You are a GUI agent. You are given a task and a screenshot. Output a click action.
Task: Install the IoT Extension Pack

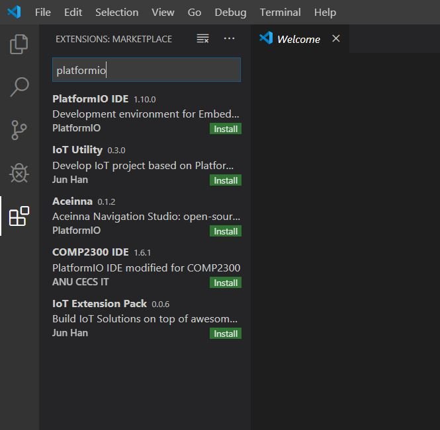point(226,334)
